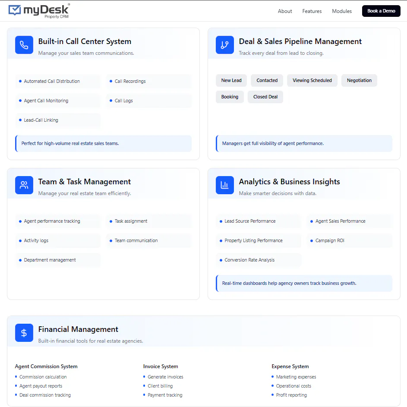Click Agent payout reports list item
407x407 pixels.
click(x=41, y=386)
